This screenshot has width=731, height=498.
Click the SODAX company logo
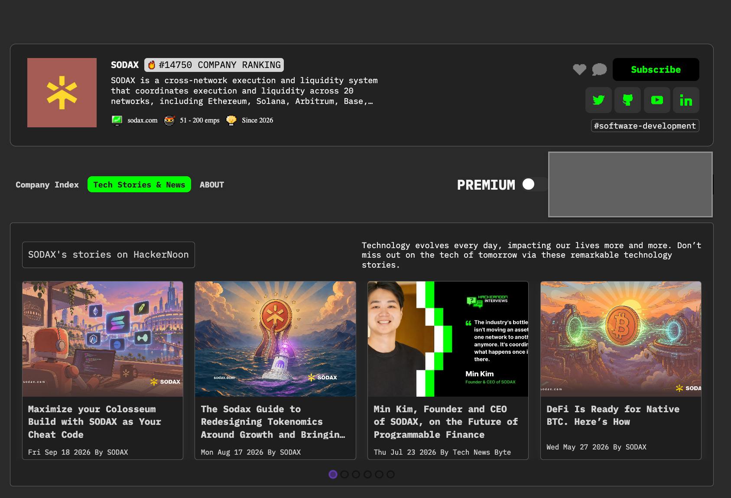tap(62, 93)
